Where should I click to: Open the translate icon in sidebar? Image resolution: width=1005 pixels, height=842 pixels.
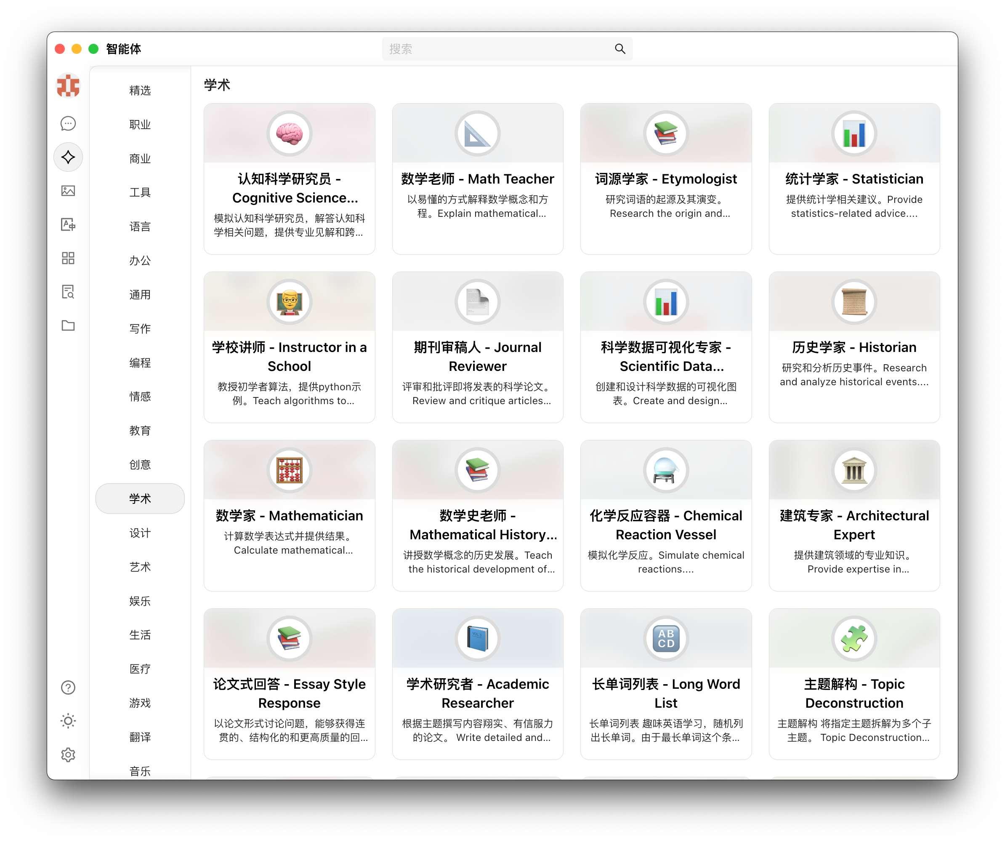coord(68,224)
